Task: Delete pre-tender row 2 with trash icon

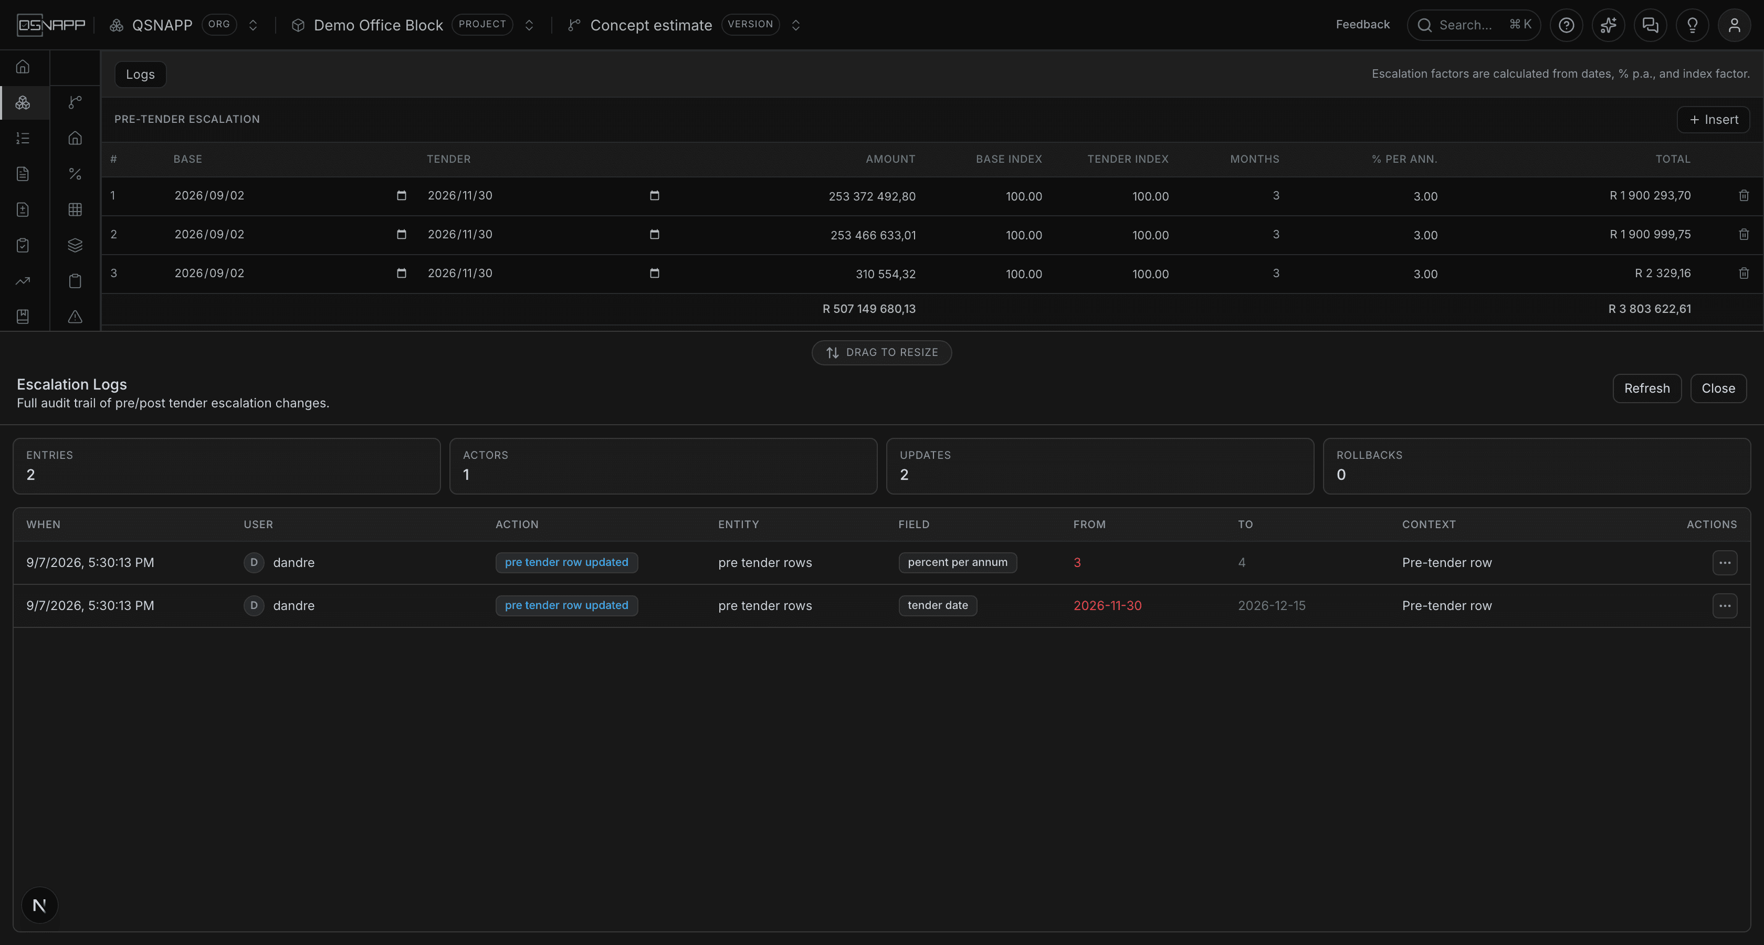Action: click(x=1744, y=234)
